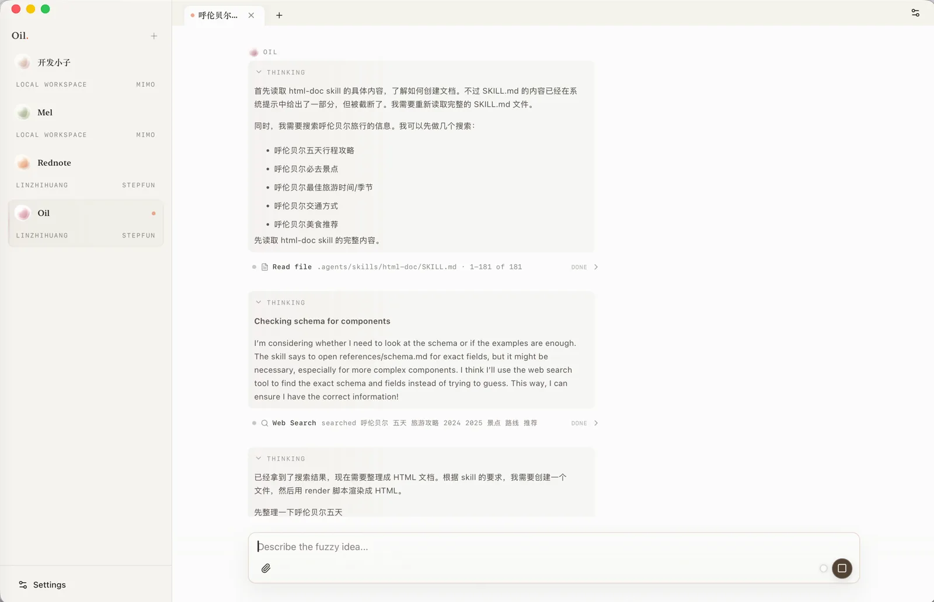Screen dimensions: 934x602
Task: Select the Rednote agent avatar icon
Action: click(x=23, y=163)
